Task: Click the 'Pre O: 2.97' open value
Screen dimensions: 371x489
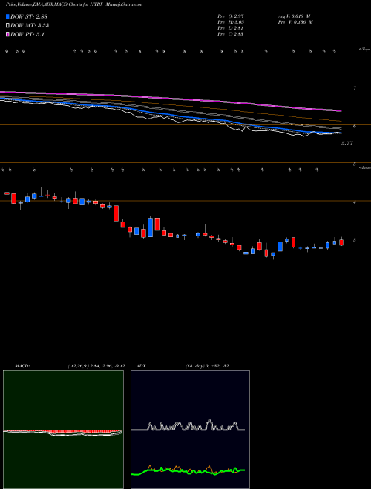Action: click(231, 16)
